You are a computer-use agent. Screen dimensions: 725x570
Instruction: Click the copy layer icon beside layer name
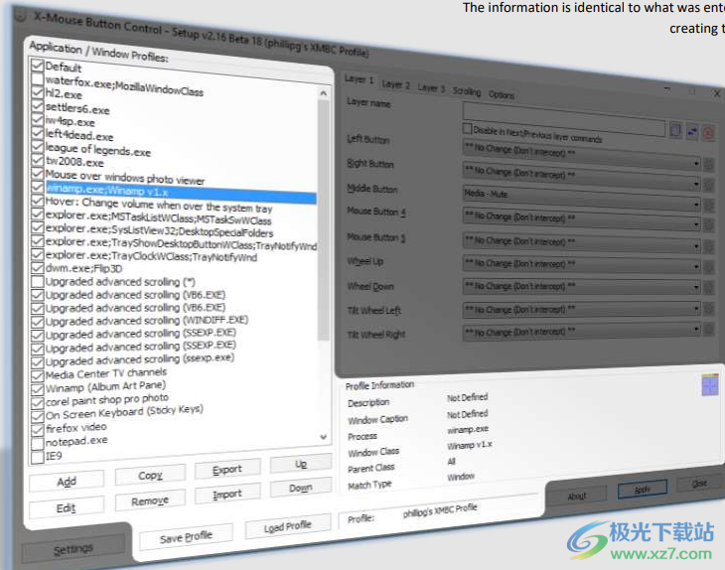(675, 130)
